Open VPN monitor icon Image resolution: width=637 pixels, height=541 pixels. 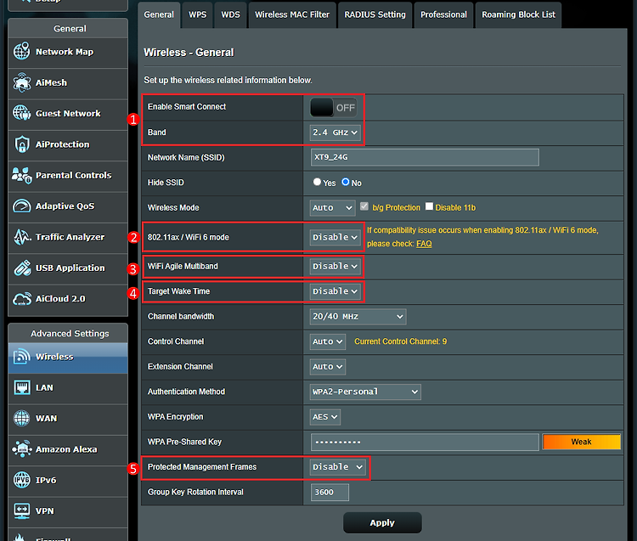point(21,510)
